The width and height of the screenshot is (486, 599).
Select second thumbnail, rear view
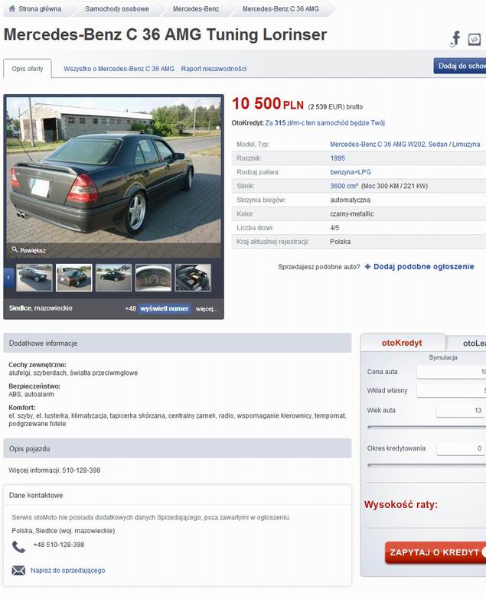[73, 278]
